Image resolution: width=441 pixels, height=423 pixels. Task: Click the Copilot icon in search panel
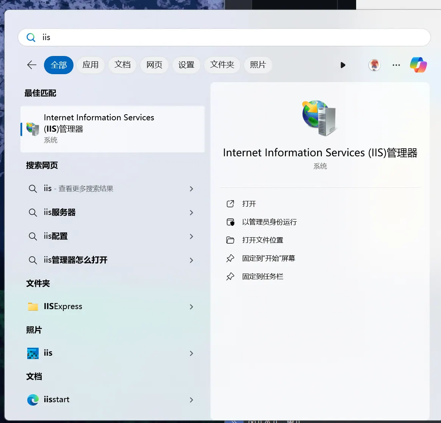click(418, 65)
